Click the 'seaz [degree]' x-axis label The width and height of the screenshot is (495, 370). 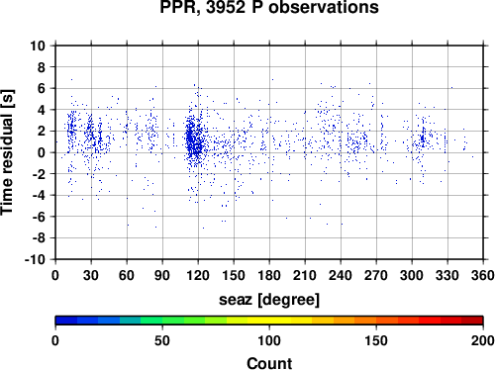point(269,300)
